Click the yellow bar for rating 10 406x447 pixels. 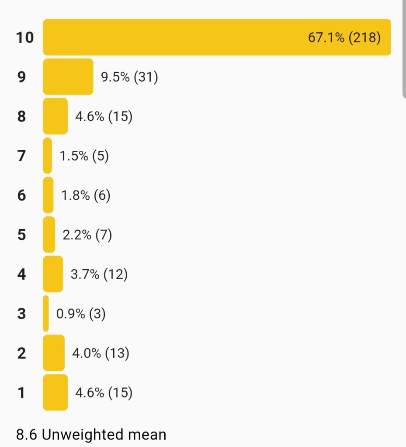pos(175,37)
